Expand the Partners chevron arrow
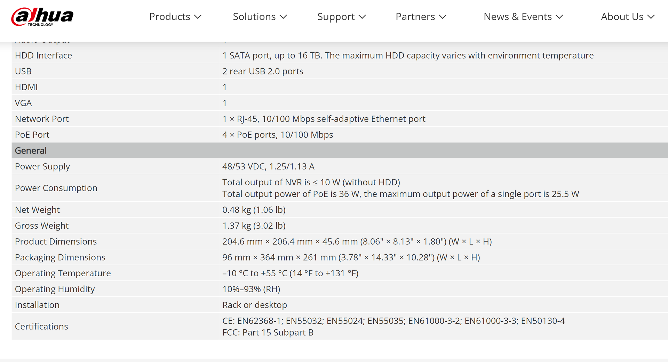668x362 pixels. (x=443, y=17)
